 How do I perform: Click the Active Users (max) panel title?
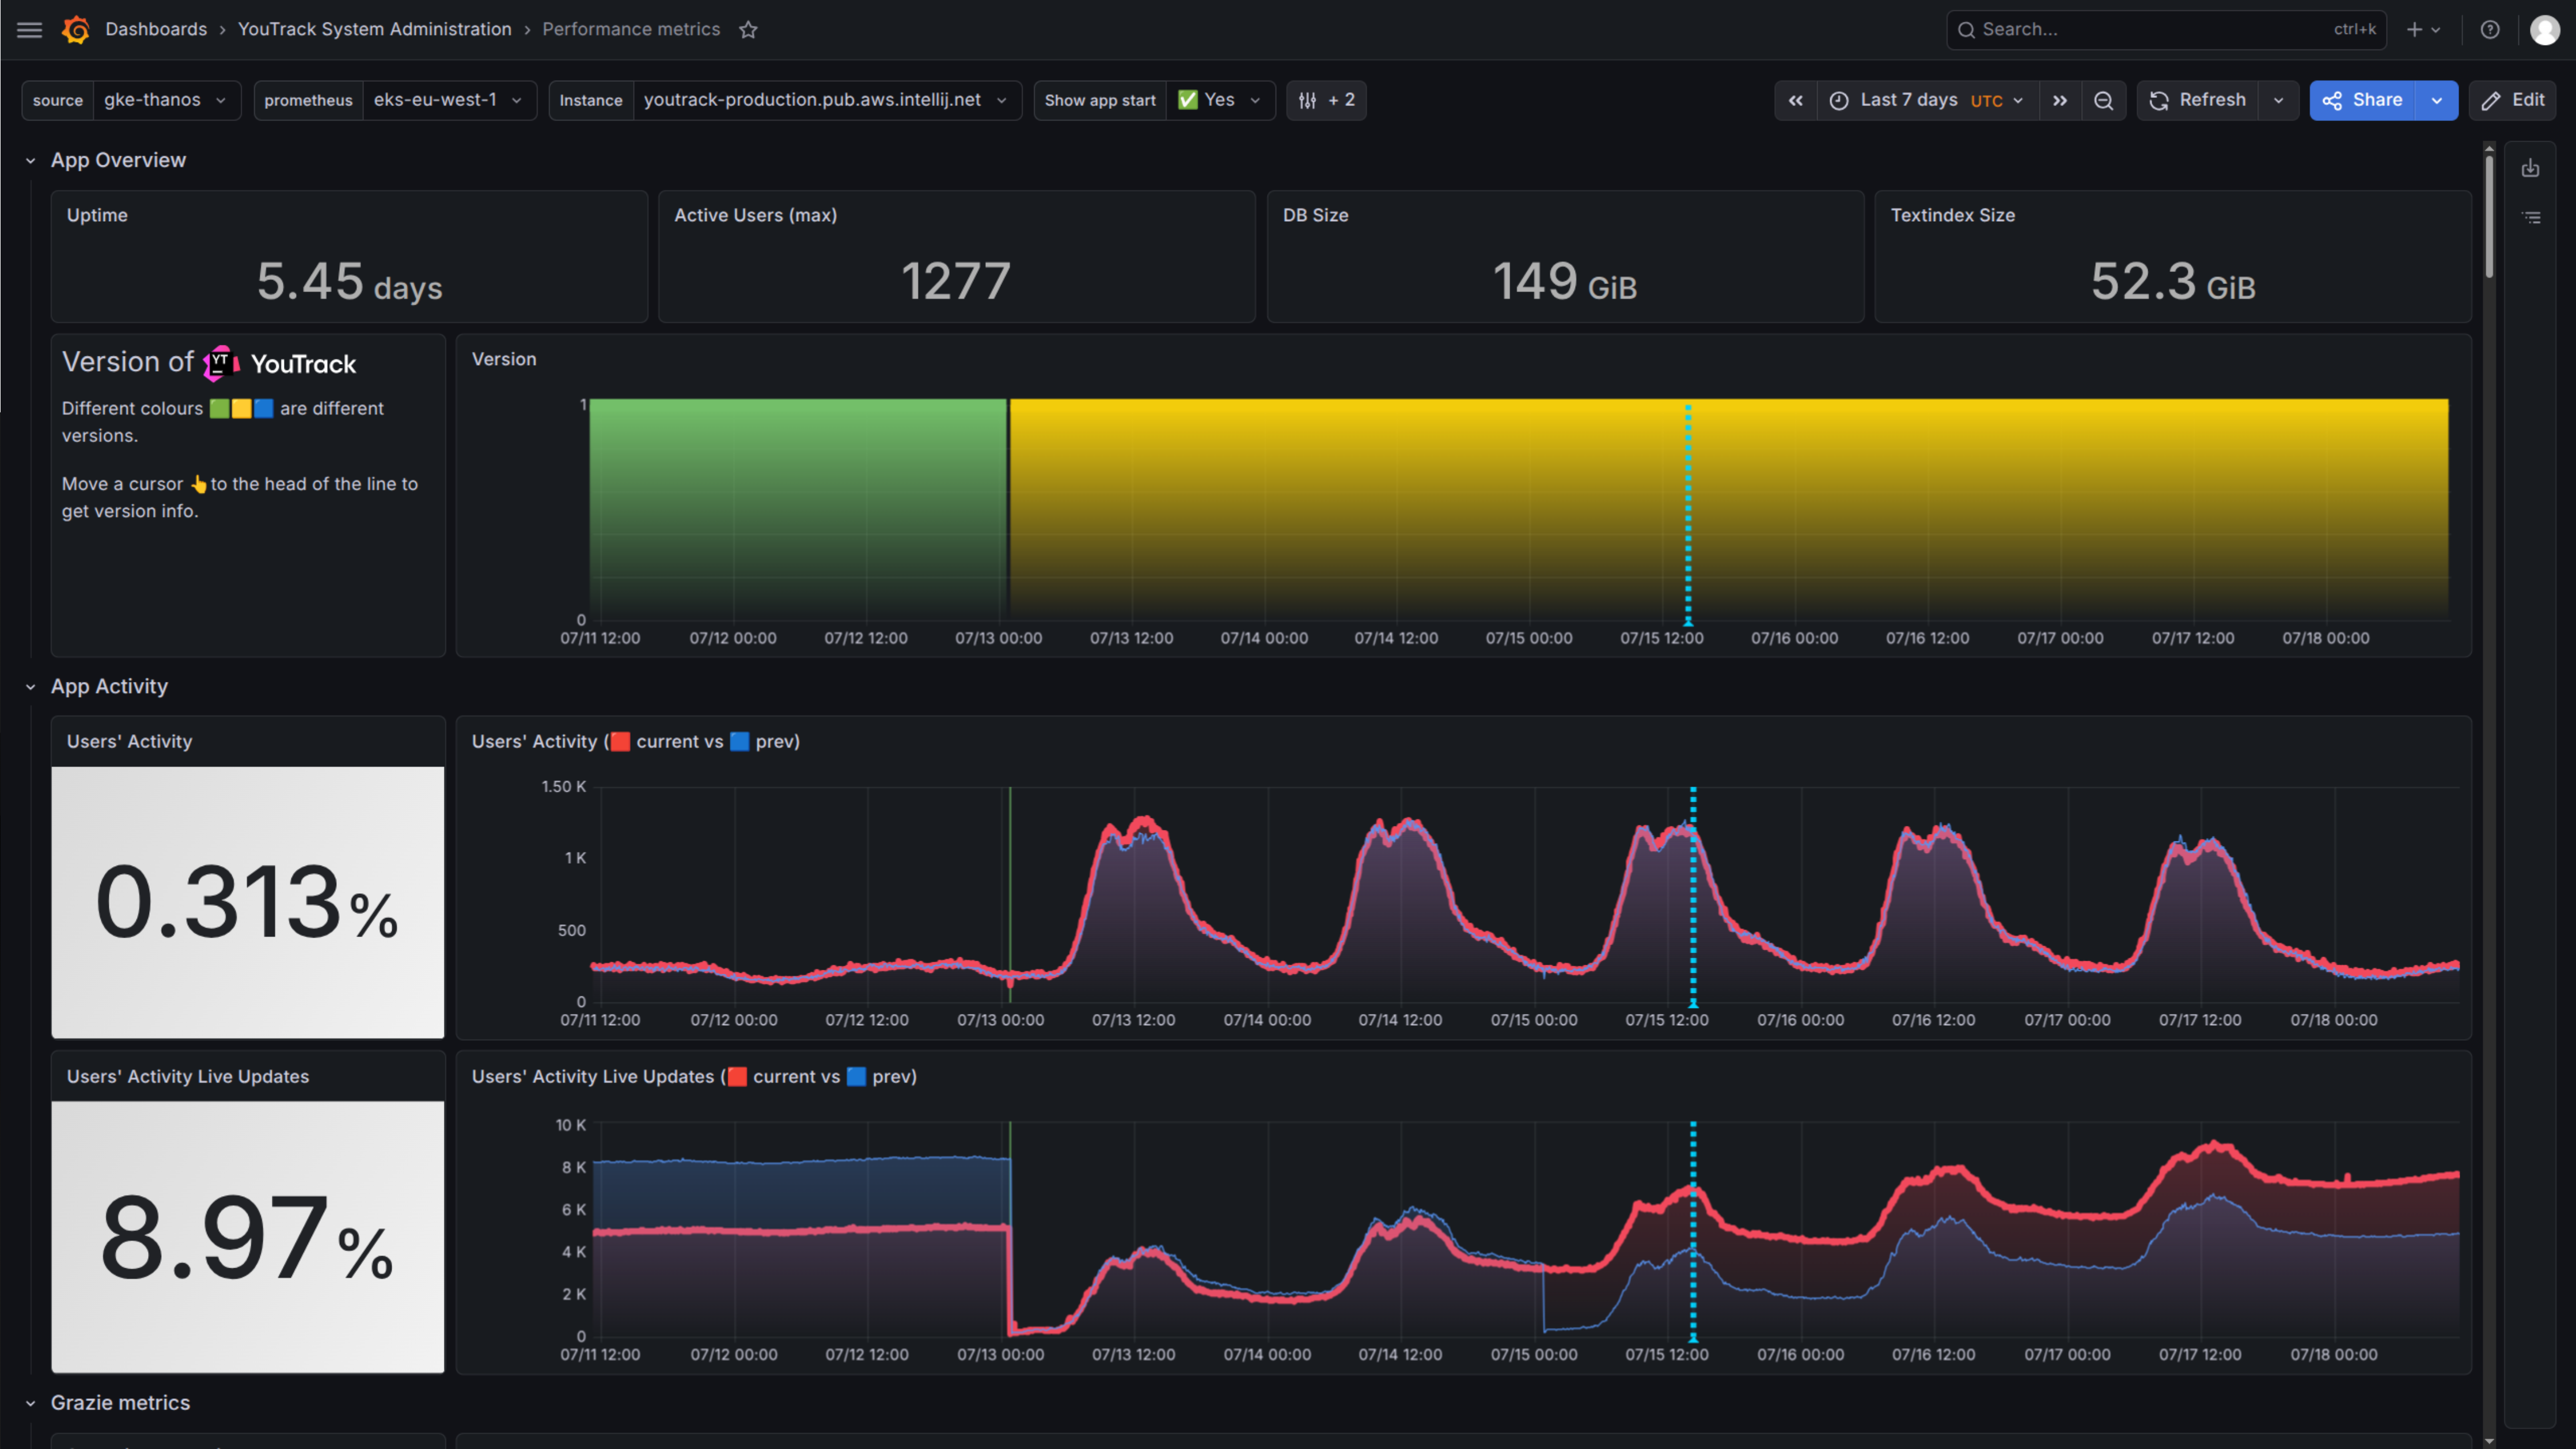pyautogui.click(x=755, y=215)
